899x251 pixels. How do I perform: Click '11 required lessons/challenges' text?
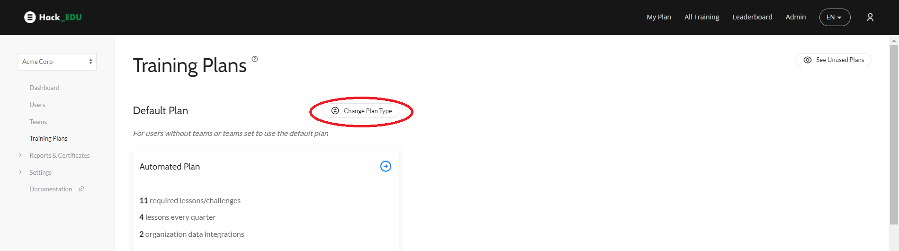tap(190, 201)
